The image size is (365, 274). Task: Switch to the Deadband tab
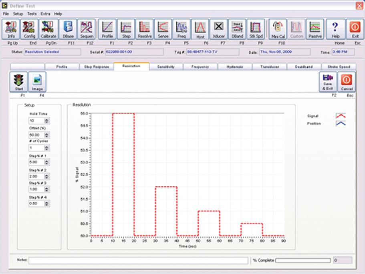click(304, 67)
